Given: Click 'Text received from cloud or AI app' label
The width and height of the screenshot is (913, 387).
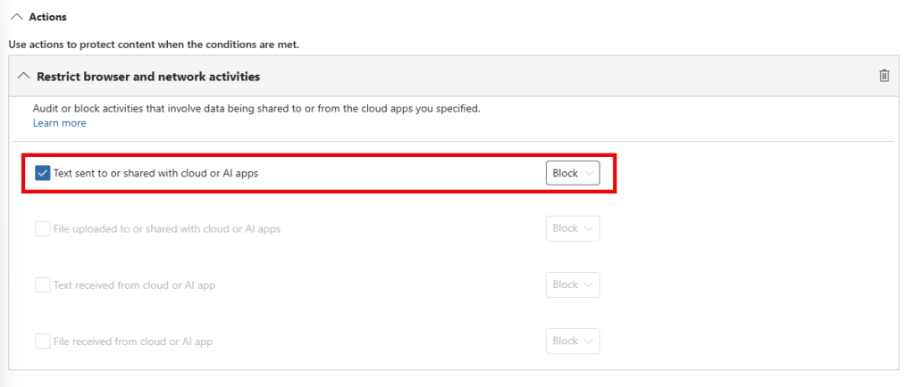Looking at the screenshot, I should [x=134, y=285].
